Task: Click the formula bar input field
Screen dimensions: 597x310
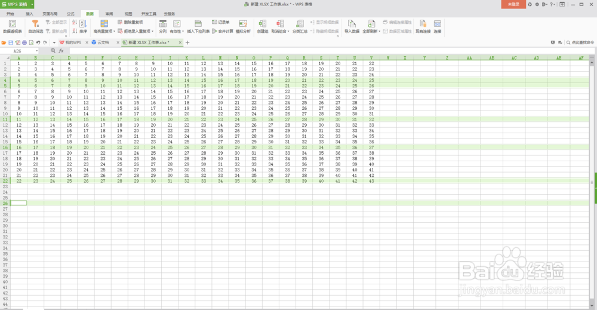Action: tap(331, 51)
